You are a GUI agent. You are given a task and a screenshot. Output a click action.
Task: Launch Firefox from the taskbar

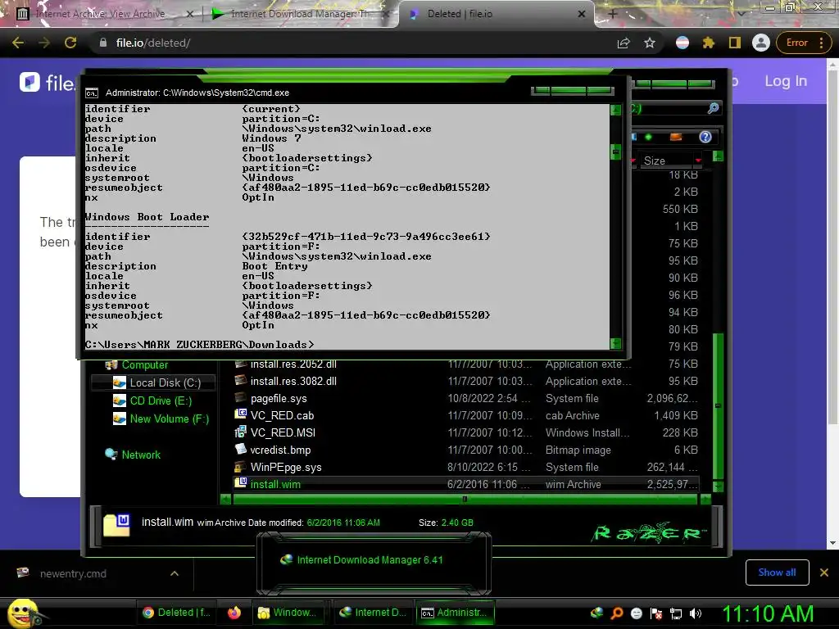(x=234, y=613)
